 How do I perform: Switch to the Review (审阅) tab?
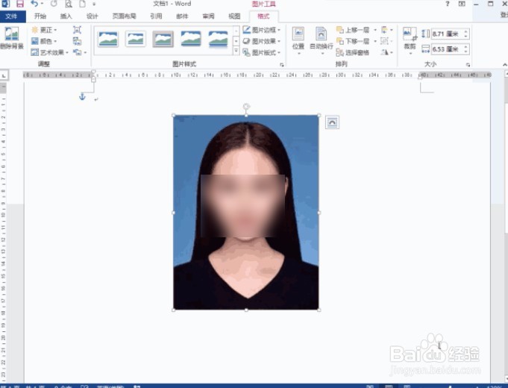pyautogui.click(x=208, y=16)
